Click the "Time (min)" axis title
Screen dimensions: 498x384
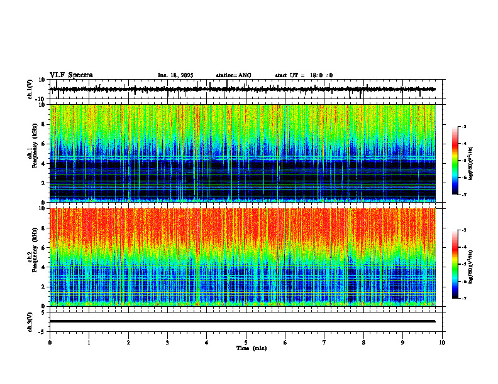click(x=252, y=348)
